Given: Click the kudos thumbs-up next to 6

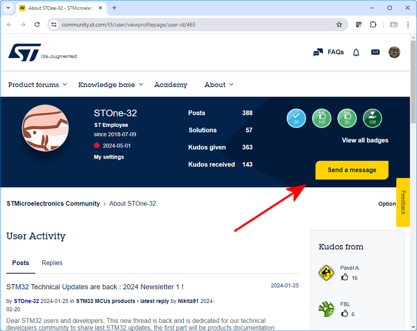Looking at the screenshot, I should point(344,313).
